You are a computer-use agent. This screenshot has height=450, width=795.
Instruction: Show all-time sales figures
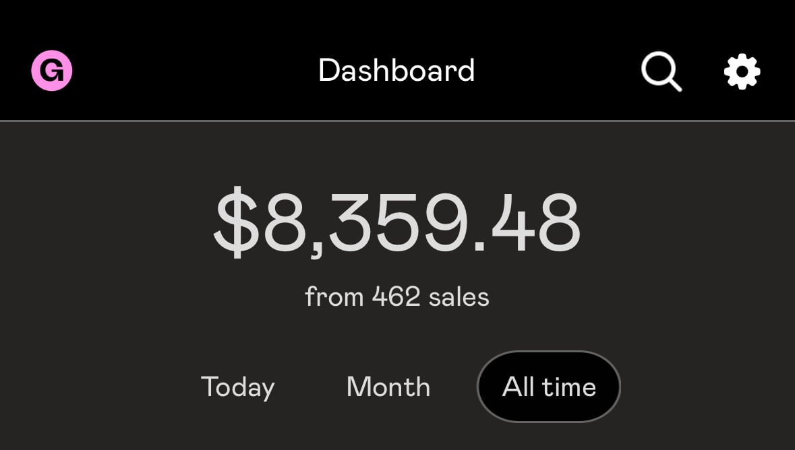[549, 387]
